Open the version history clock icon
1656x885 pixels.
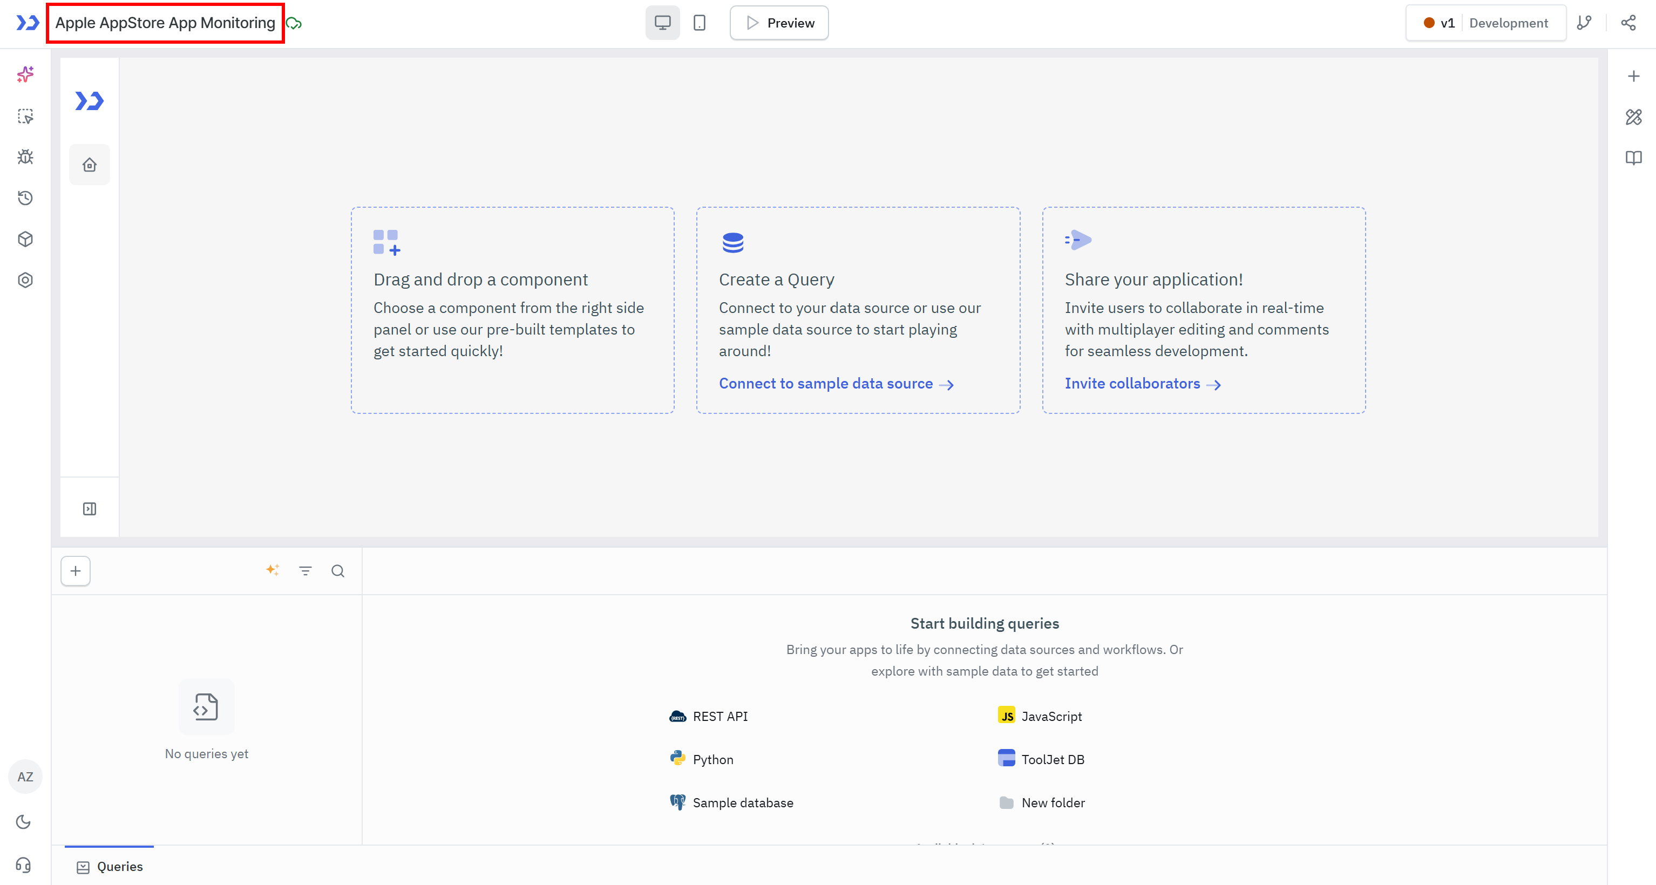click(25, 198)
